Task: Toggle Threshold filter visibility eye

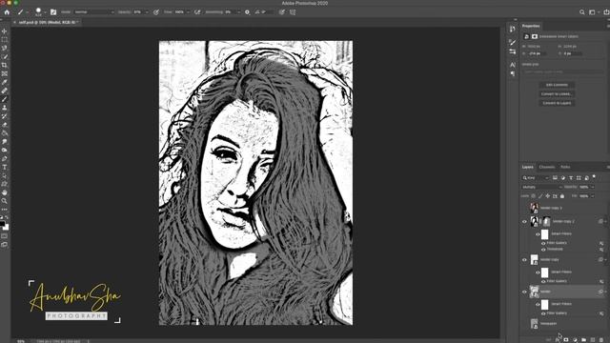Action: pyautogui.click(x=543, y=250)
